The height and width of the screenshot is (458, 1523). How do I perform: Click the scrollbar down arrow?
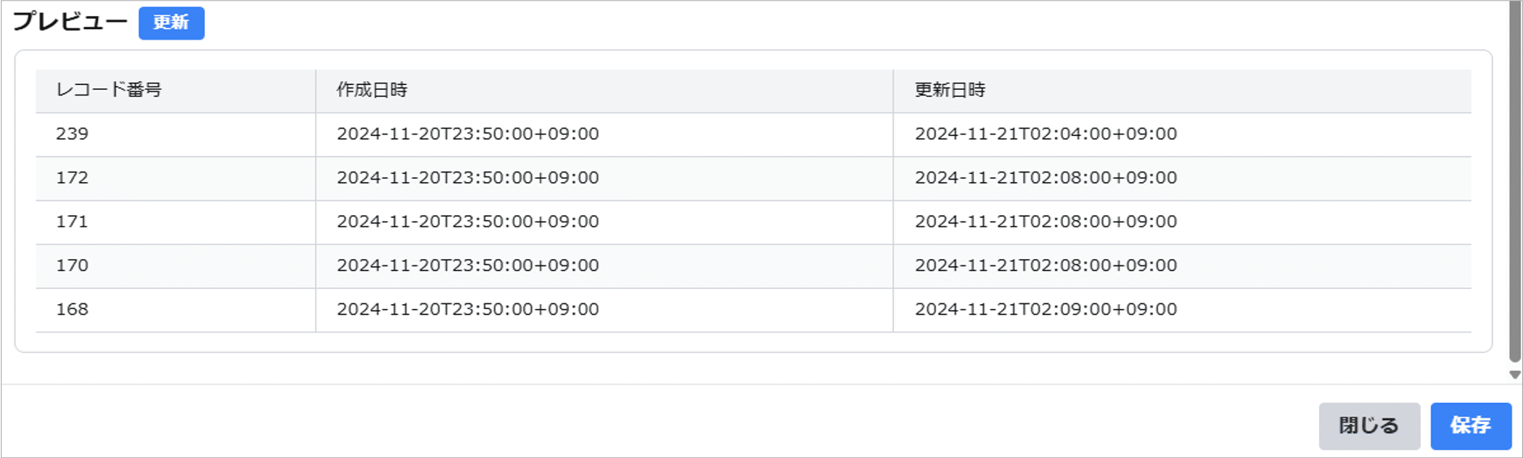pyautogui.click(x=1514, y=375)
